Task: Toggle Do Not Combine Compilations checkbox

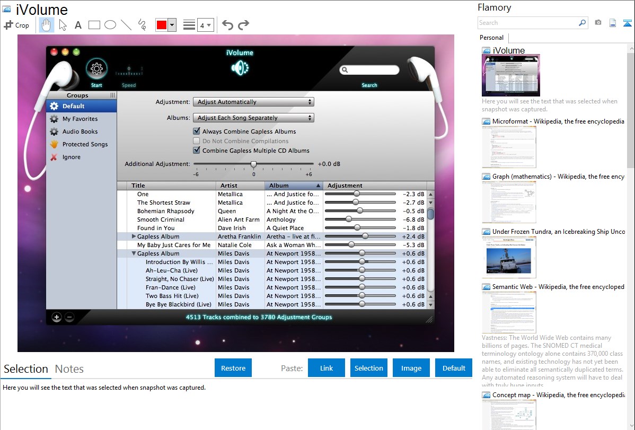Action: pos(197,141)
